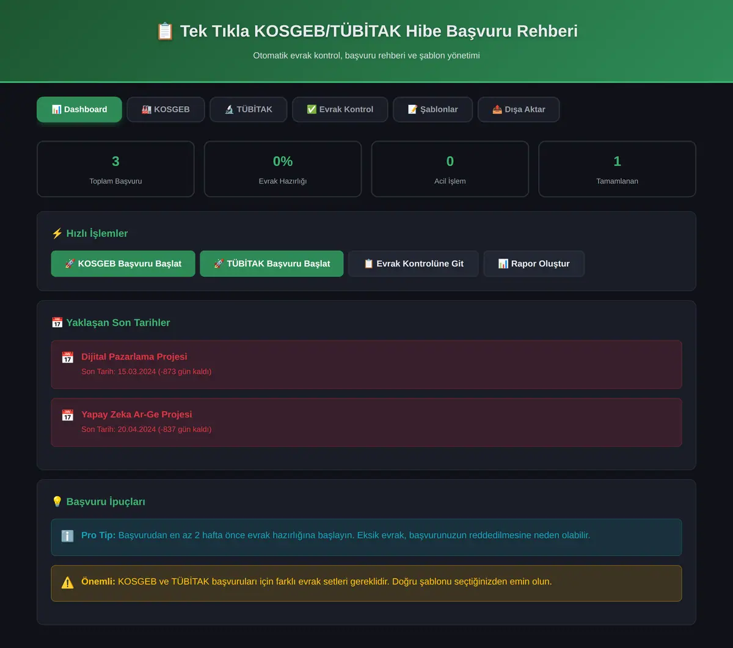Click the lightbulb icon in Başvuru İpuçları heading
The height and width of the screenshot is (648, 733).
click(x=57, y=502)
